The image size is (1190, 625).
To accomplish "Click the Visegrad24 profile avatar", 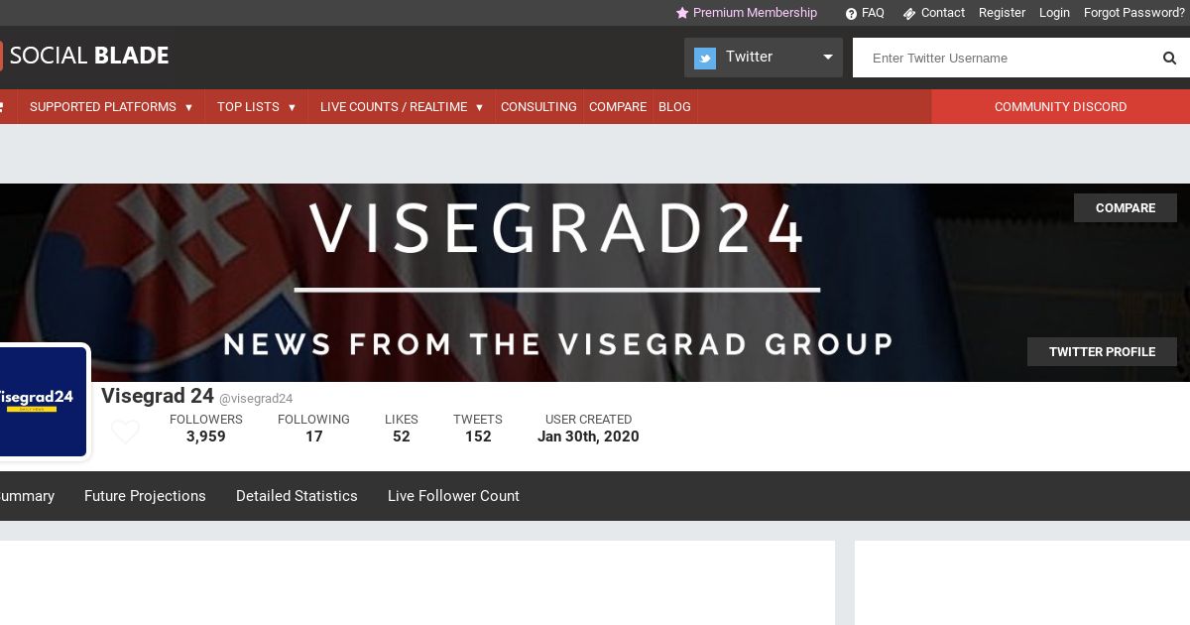I will pyautogui.click(x=44, y=402).
